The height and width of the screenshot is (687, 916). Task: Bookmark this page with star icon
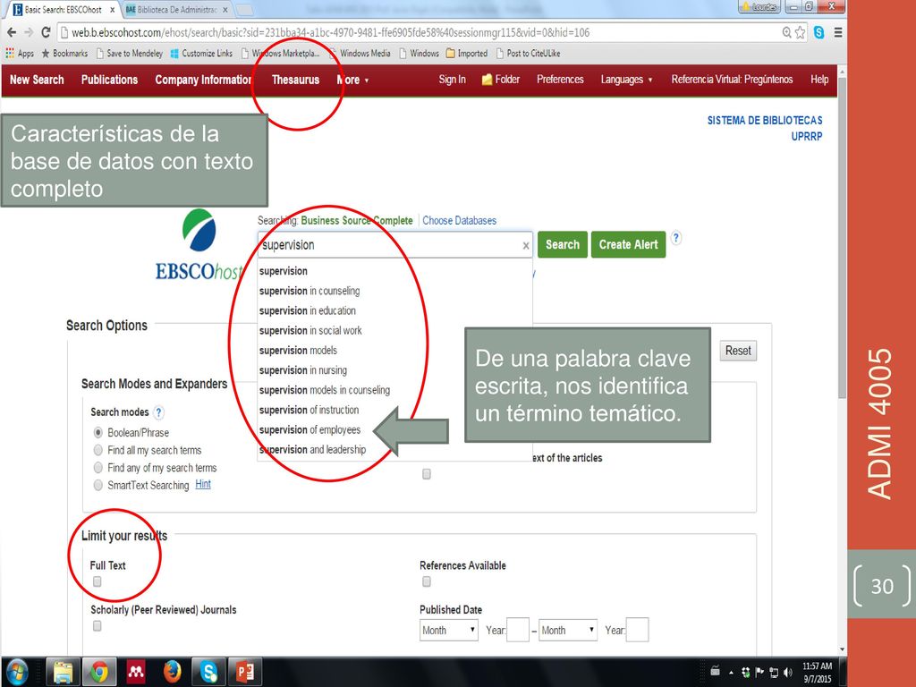click(801, 33)
